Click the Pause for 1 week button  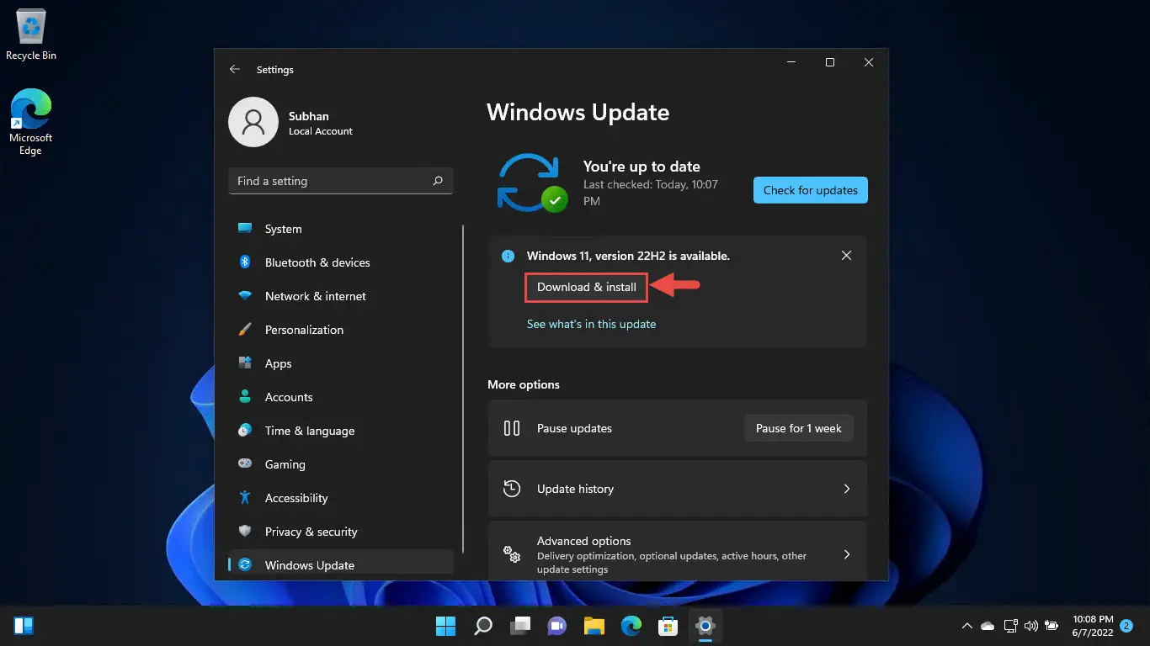[799, 428]
